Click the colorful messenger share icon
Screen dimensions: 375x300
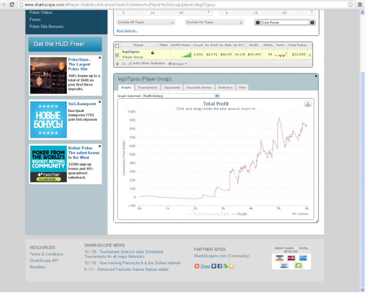click(x=225, y=266)
